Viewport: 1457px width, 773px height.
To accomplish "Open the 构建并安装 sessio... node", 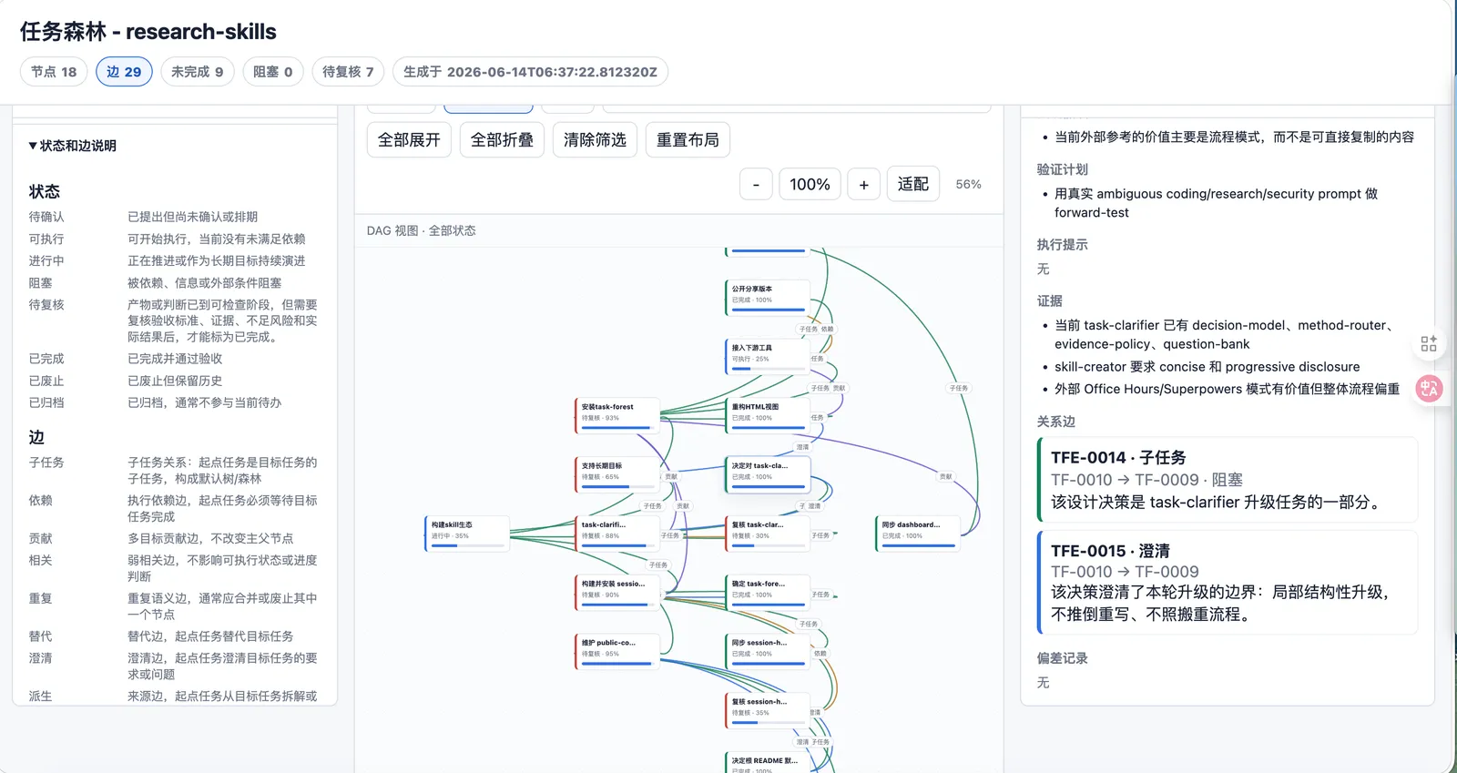I will coord(616,592).
